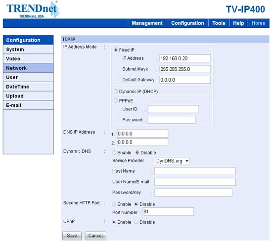The height and width of the screenshot is (243, 272).
Task: Click the IP Address input field
Action: point(185,58)
